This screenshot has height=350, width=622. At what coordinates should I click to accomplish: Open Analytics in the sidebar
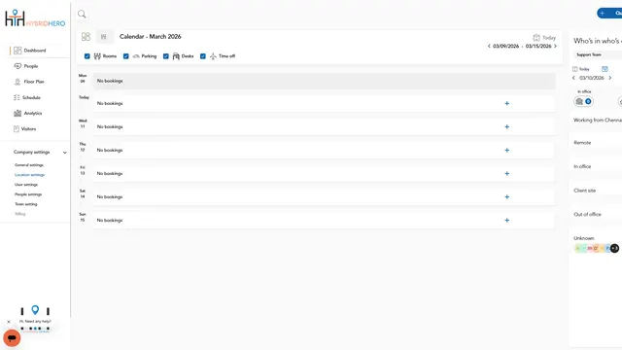point(28,113)
